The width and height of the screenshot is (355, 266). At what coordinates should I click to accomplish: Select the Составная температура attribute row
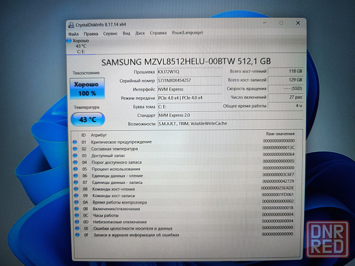[184, 148]
